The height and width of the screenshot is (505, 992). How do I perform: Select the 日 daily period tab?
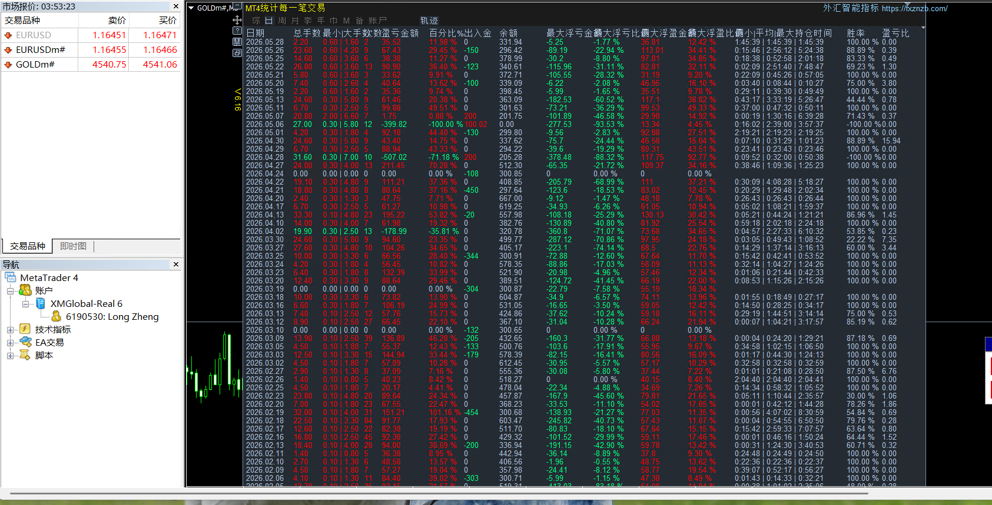(268, 21)
